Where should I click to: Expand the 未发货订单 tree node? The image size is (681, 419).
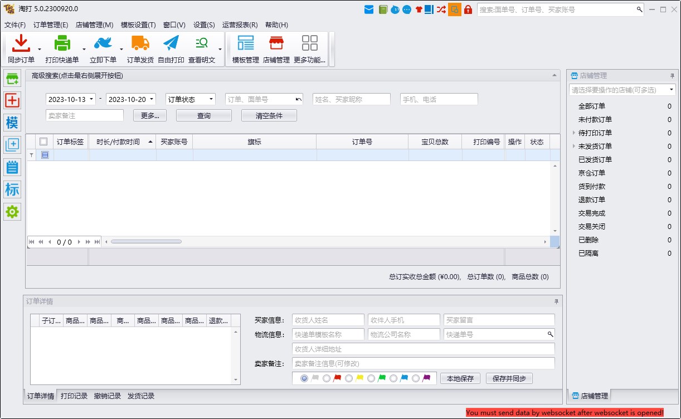click(x=574, y=146)
